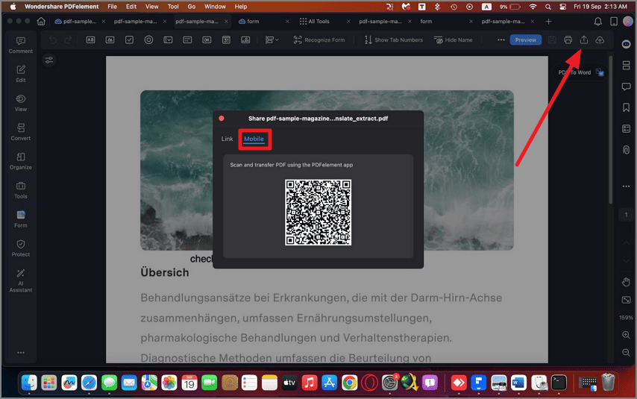Screen dimensions: 637x399
Task: Open the Organize pages tool
Action: tap(21, 161)
